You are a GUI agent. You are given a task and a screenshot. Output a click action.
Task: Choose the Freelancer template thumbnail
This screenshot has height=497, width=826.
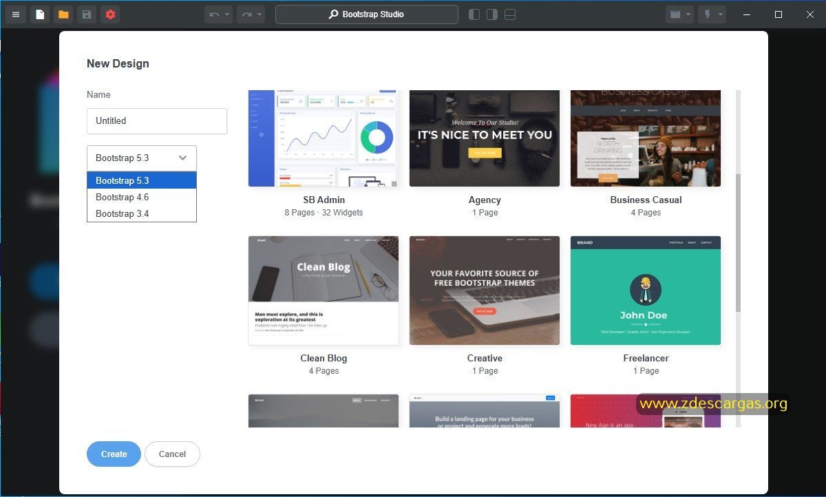pos(646,290)
